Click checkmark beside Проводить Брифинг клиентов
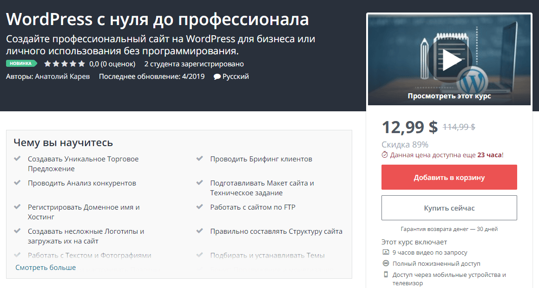The width and height of the screenshot is (539, 288). point(199,159)
